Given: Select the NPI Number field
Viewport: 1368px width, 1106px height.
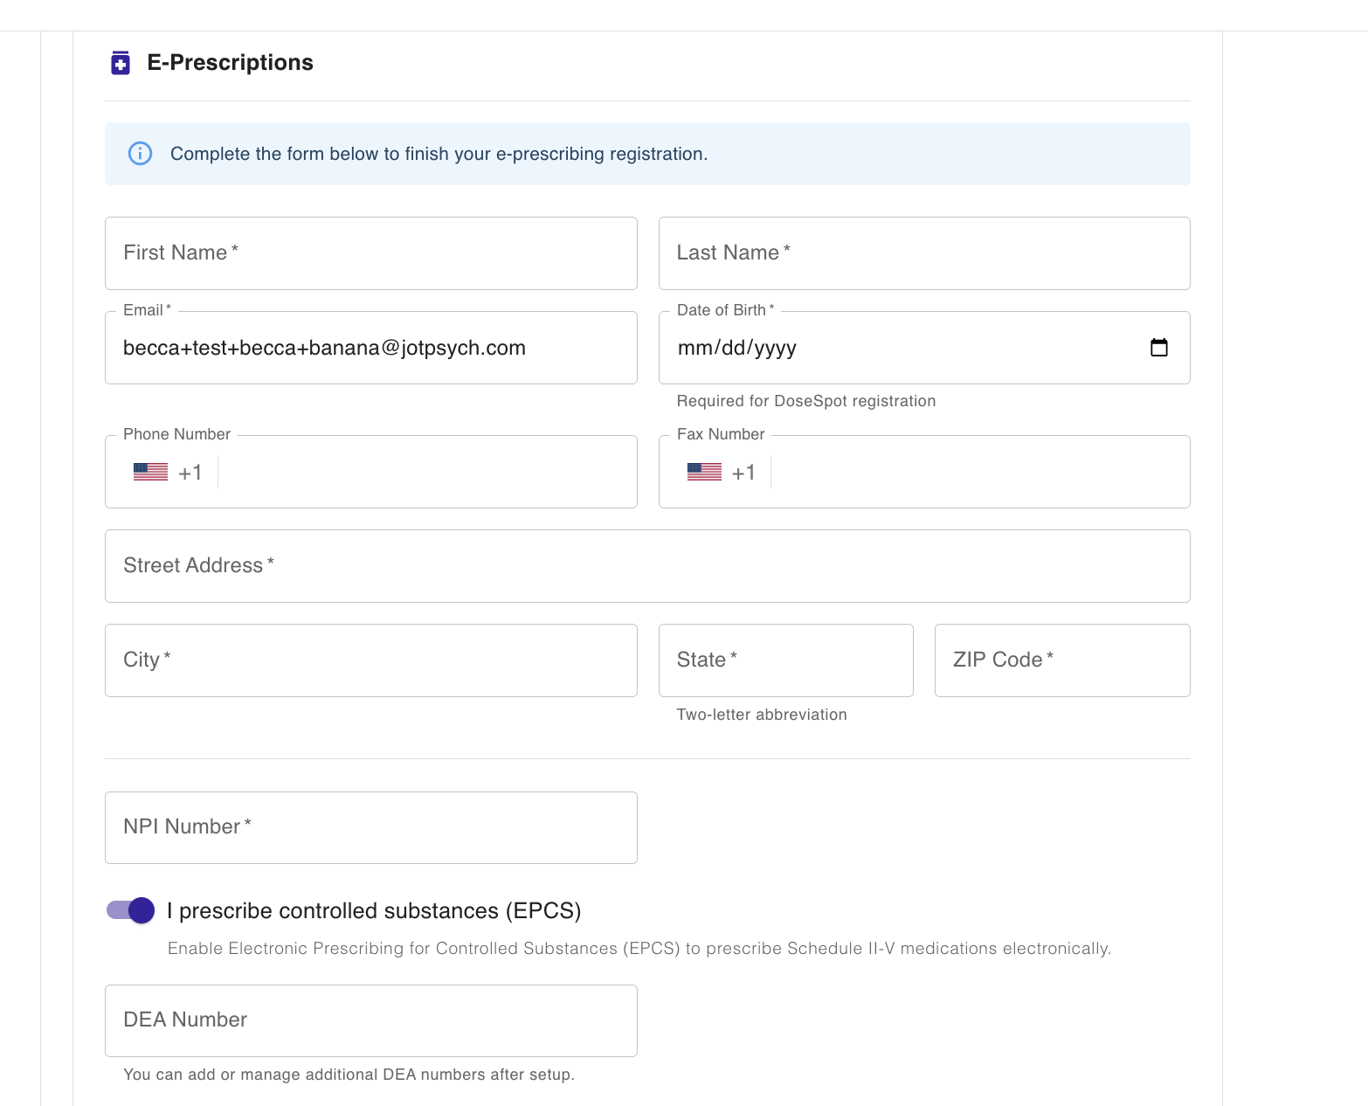Looking at the screenshot, I should (x=370, y=827).
